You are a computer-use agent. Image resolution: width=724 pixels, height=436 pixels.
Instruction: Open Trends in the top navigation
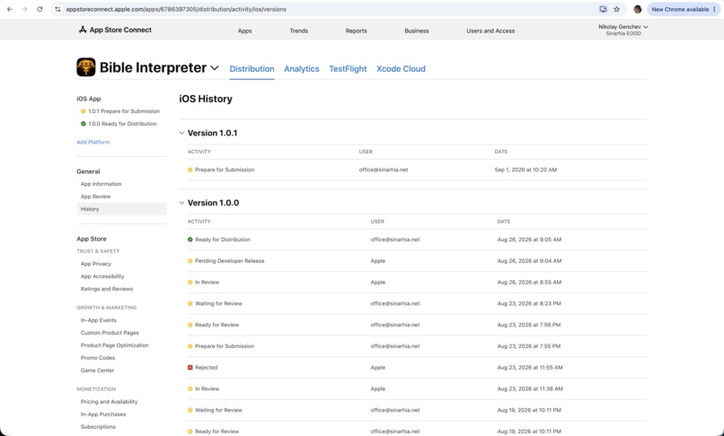click(299, 31)
